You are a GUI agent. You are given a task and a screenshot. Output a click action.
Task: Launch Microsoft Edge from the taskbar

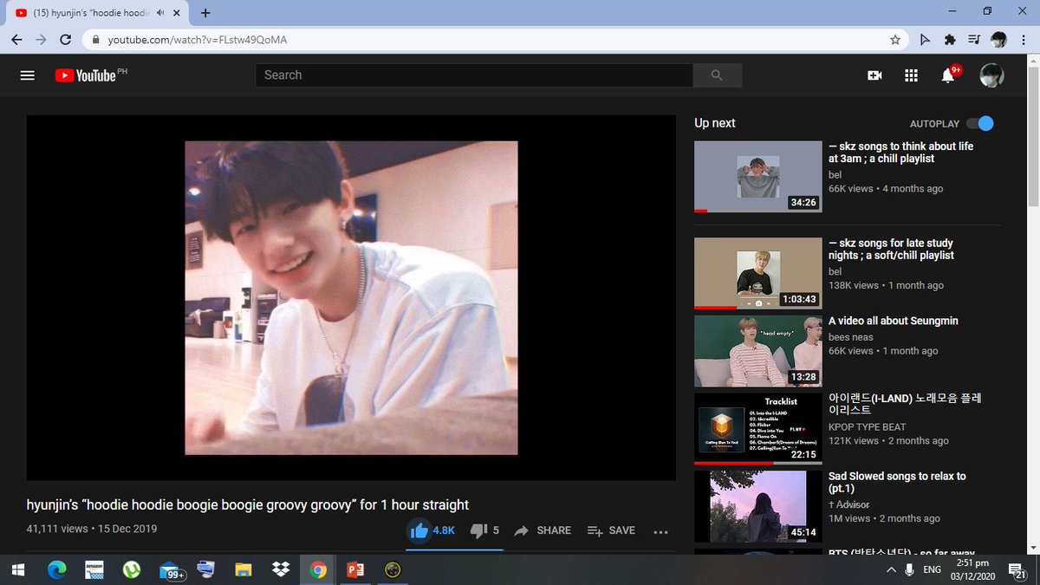coord(56,569)
